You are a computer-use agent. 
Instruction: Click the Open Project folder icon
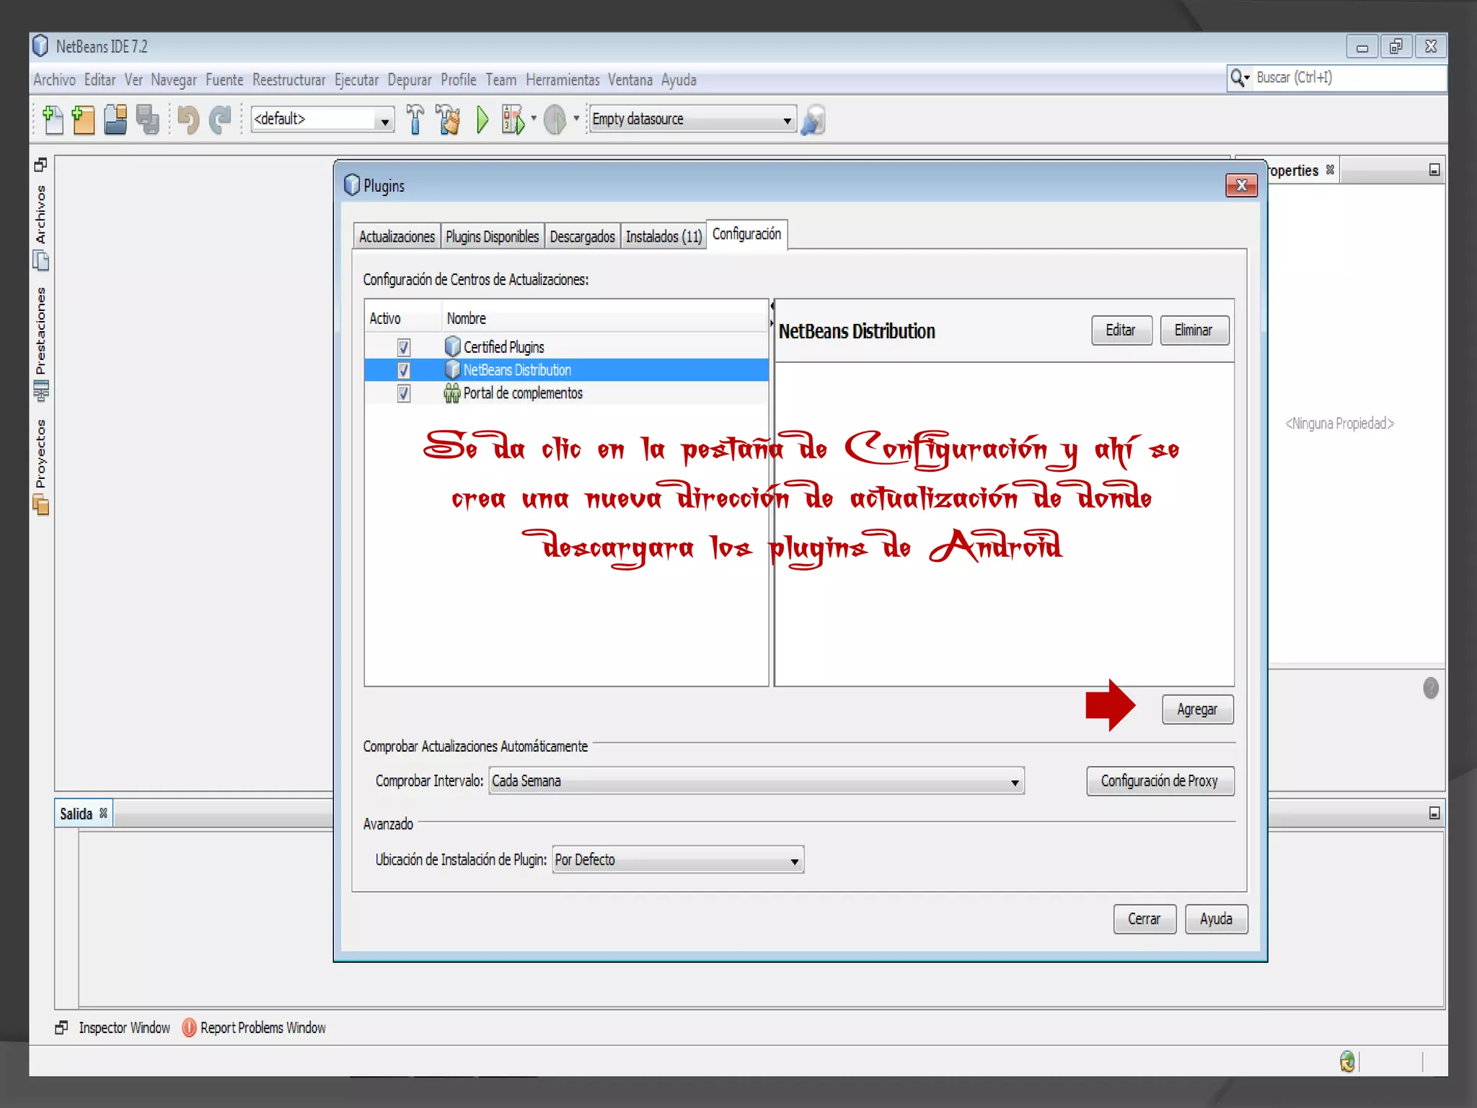(115, 120)
